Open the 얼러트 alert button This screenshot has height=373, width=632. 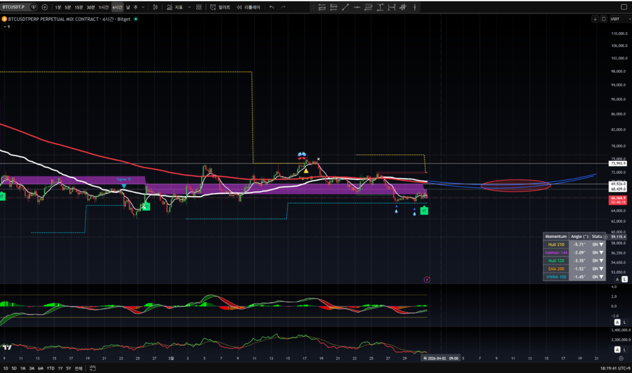(x=221, y=7)
